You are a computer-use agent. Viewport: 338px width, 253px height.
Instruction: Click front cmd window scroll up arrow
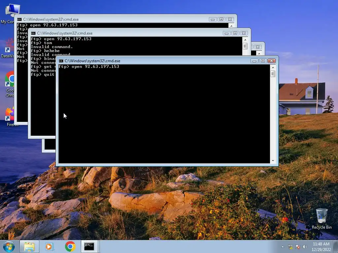[273, 67]
